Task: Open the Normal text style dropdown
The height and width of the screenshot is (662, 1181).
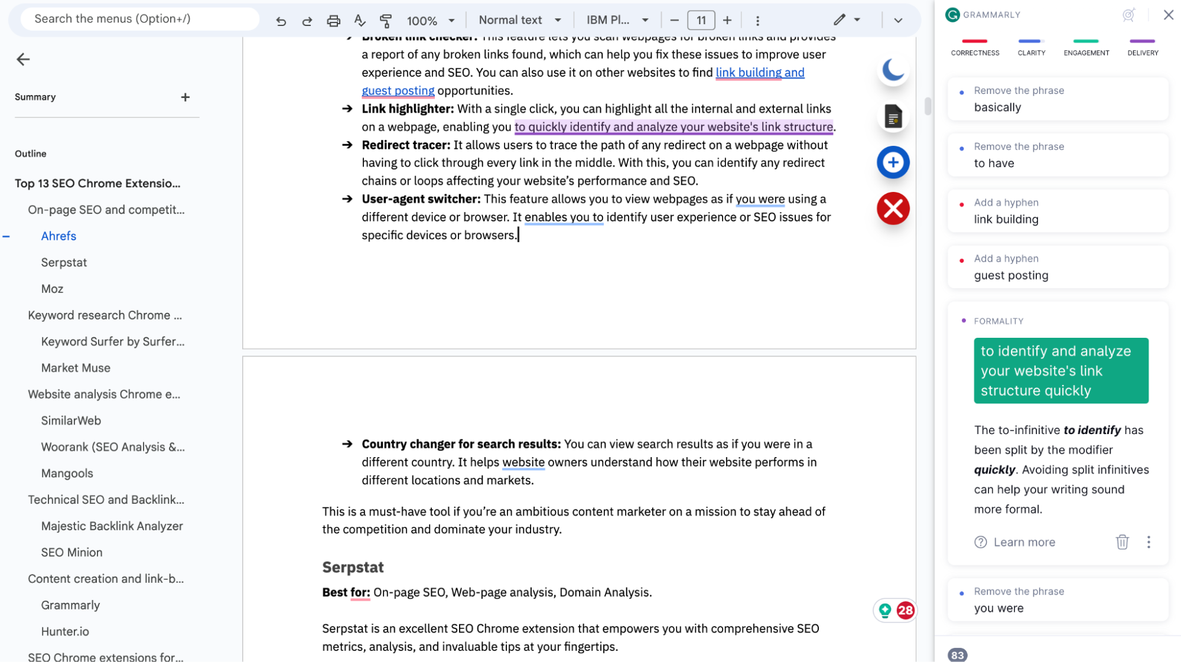Action: click(520, 20)
